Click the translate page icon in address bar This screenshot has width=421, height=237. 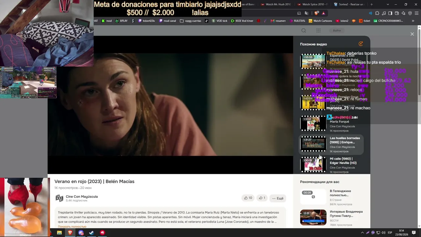pyautogui.click(x=307, y=13)
